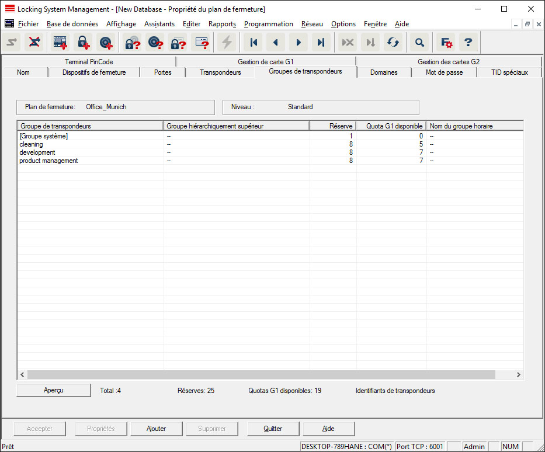
Task: Go to next record arrow icon
Action: 298,43
